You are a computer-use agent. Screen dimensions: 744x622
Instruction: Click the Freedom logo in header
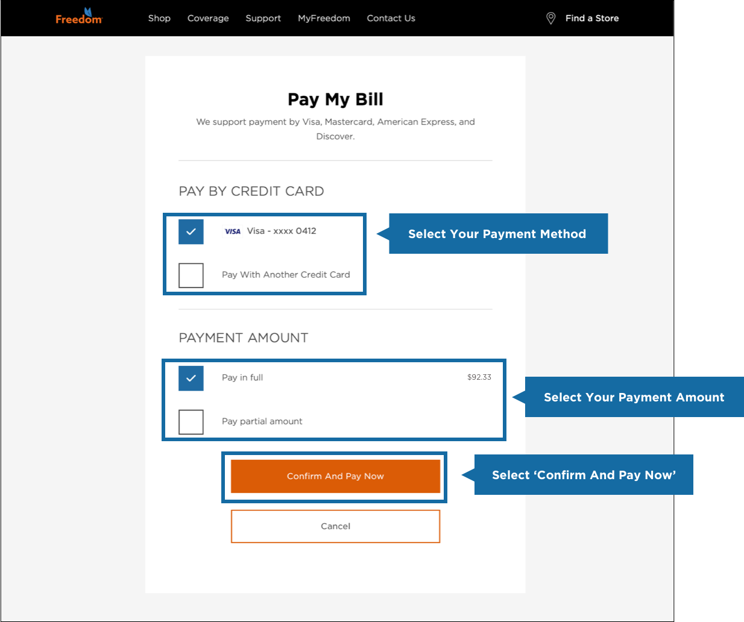point(79,16)
